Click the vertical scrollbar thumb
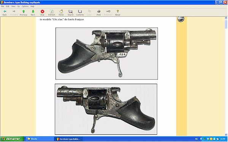 [x=226, y=24]
